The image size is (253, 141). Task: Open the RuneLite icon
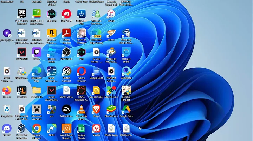point(22,90)
